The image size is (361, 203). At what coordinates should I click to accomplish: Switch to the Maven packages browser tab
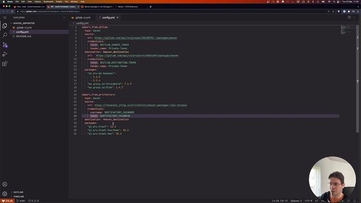97,7
